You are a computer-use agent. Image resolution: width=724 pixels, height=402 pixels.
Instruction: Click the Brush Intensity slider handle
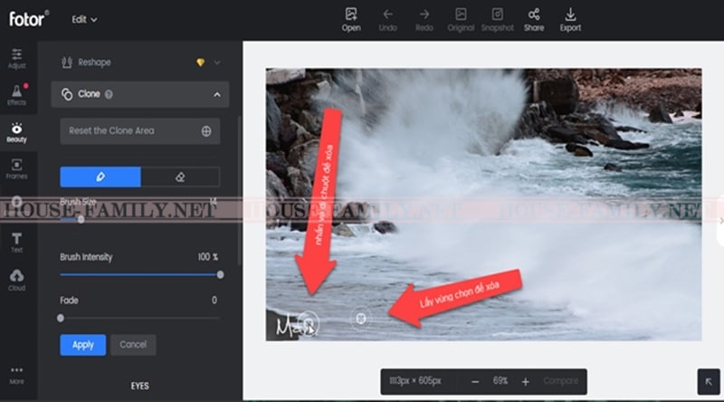coord(220,274)
